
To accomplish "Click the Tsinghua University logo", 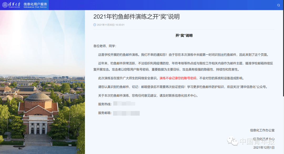I will pos(12,5).
